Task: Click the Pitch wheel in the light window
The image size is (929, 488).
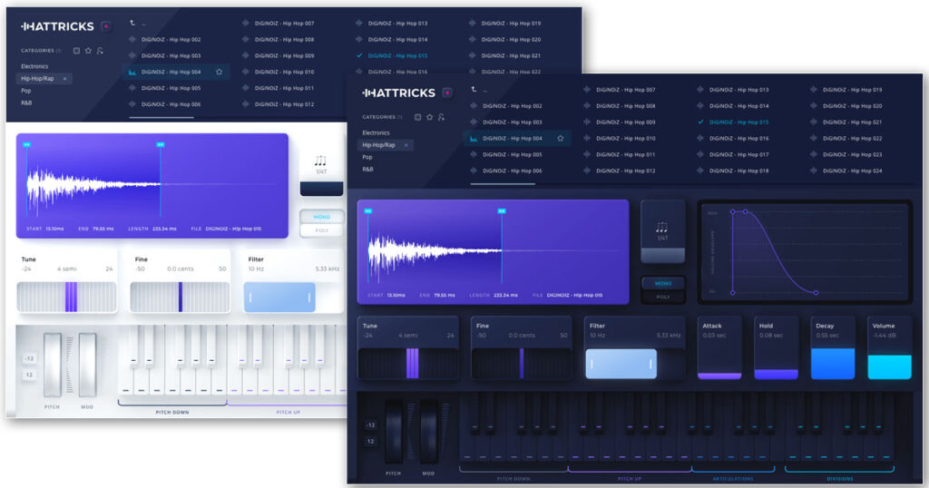Action: coord(52,365)
